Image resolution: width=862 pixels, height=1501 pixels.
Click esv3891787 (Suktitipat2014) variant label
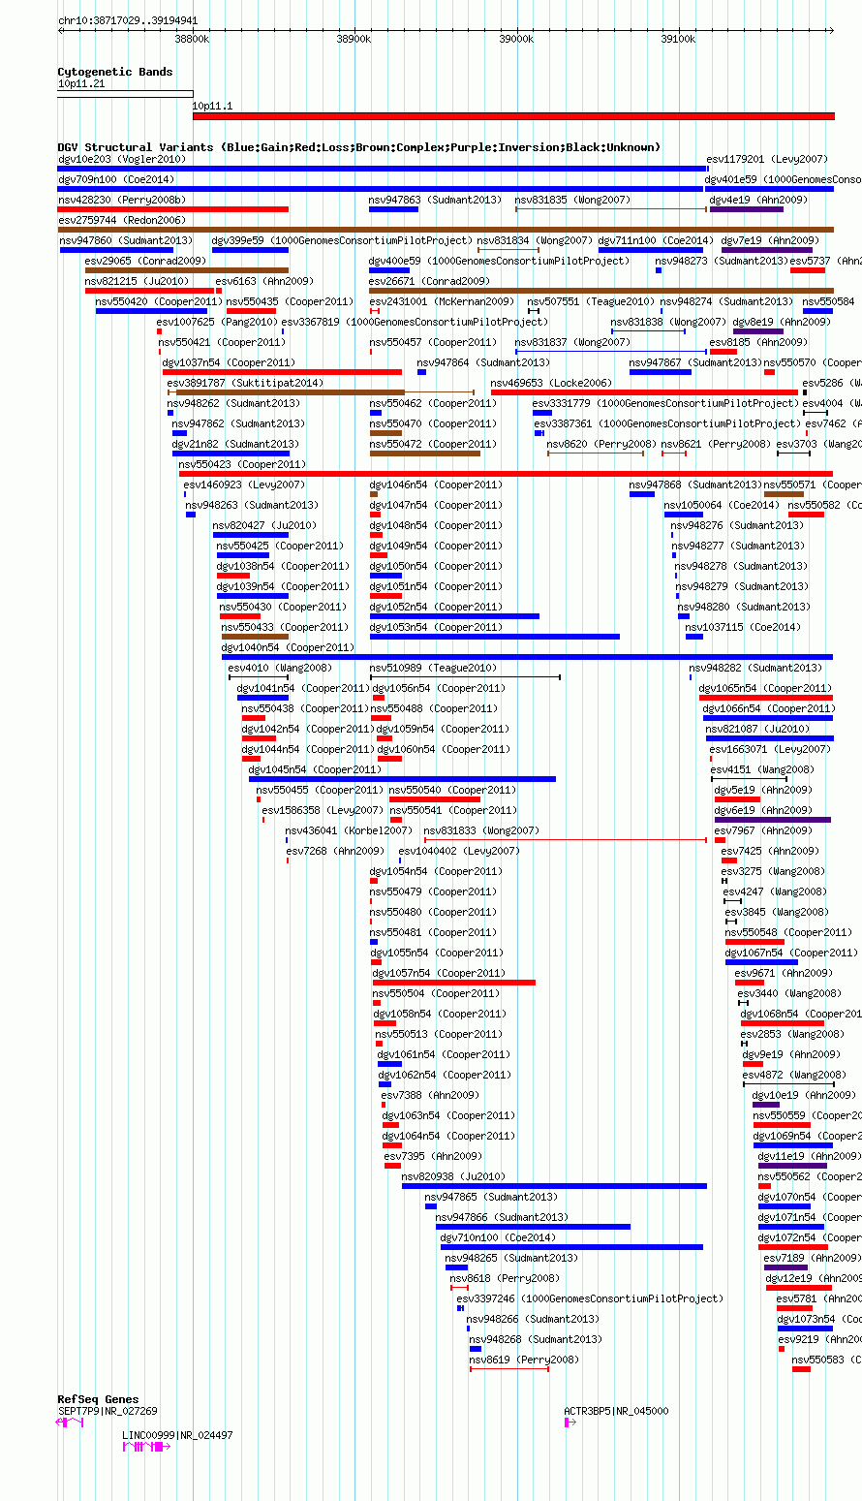point(245,383)
